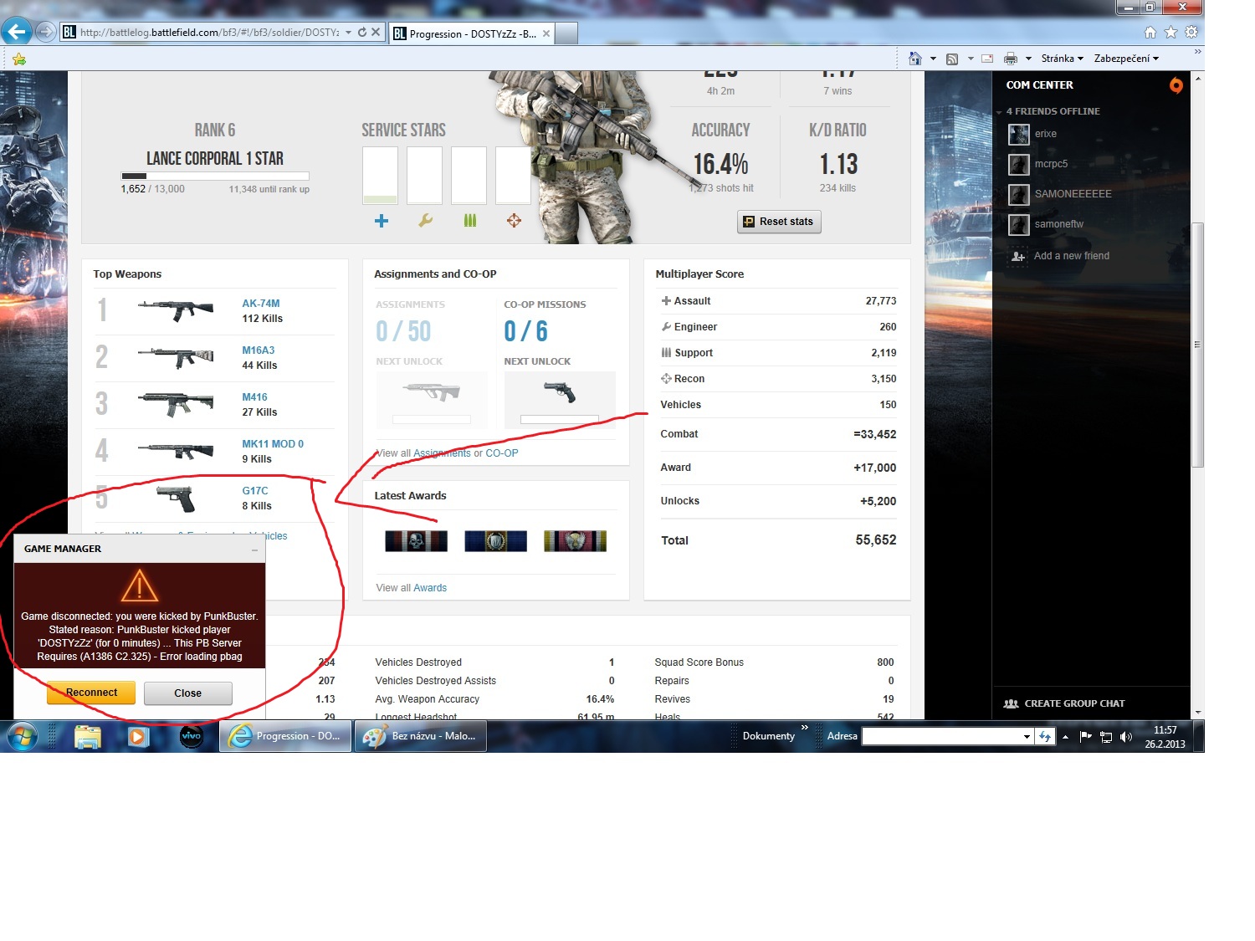
Task: Click the command bar Home page icon
Action: click(x=915, y=59)
